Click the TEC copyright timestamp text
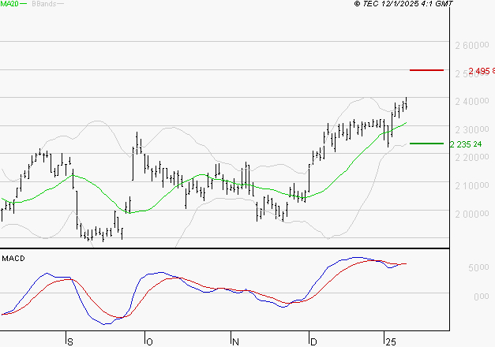 (404, 5)
